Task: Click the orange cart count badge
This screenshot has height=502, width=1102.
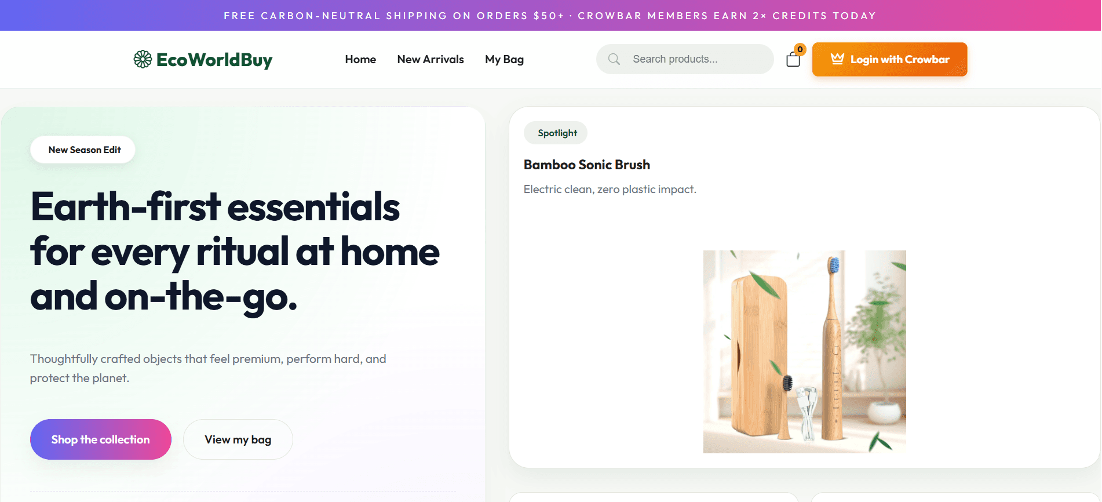Action: [x=800, y=49]
